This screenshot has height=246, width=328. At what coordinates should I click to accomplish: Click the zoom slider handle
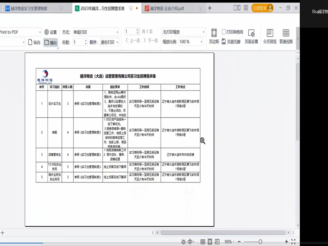click(260, 242)
